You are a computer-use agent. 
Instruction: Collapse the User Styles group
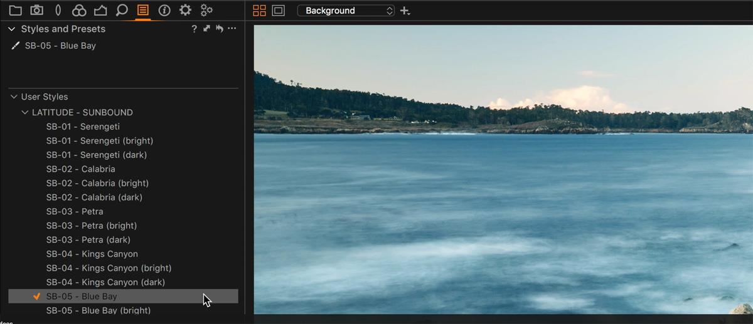tap(14, 97)
